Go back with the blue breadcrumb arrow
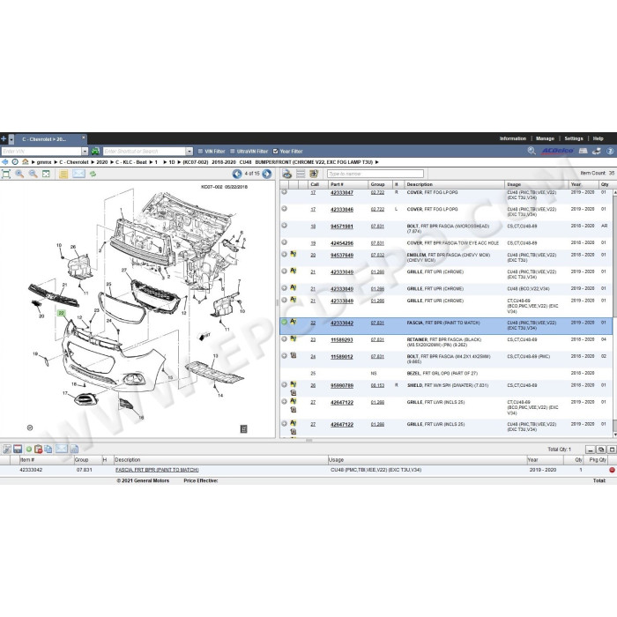The width and height of the screenshot is (617, 617). pos(4,162)
